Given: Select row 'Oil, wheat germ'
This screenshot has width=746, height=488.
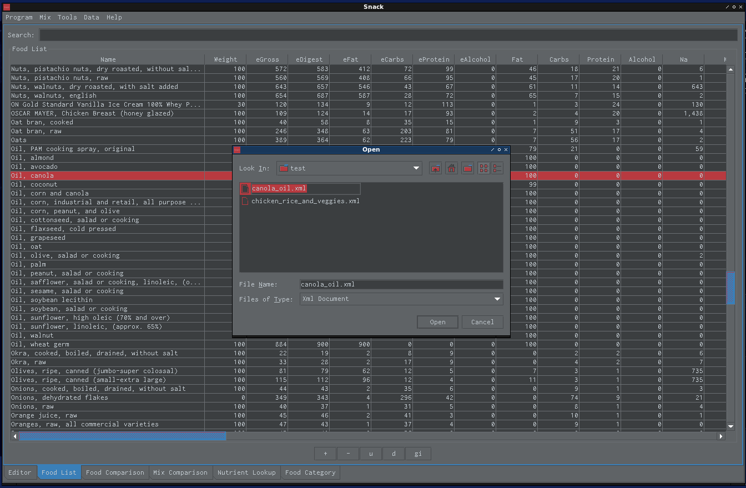Looking at the screenshot, I should click(x=369, y=344).
